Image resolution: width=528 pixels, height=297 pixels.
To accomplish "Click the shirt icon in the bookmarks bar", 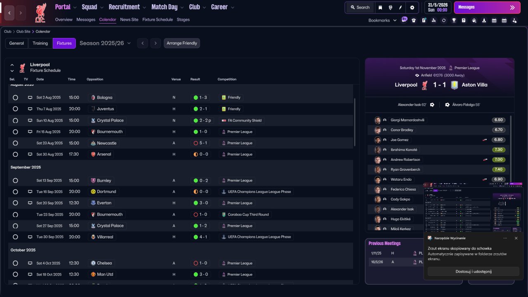I will (x=414, y=20).
